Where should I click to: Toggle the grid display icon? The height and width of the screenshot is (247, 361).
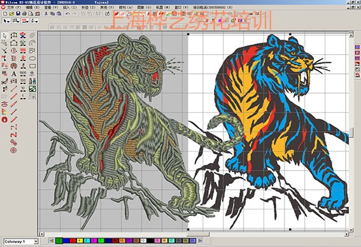85,27
